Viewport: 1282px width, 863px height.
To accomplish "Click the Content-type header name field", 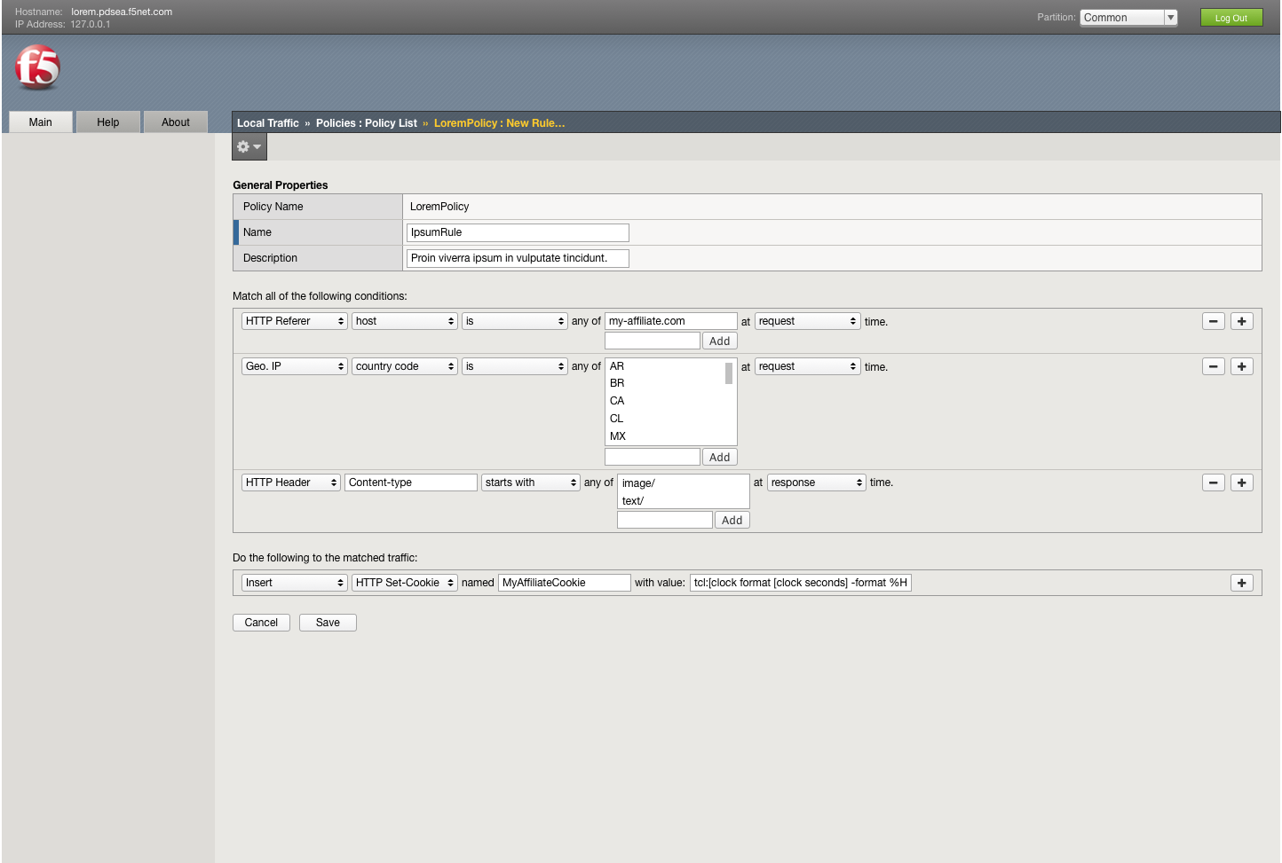I will (411, 482).
